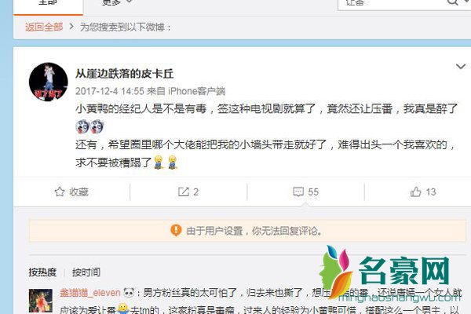The height and width of the screenshot is (314, 471).
Task: Sort comments 按热度
Action: [x=42, y=272]
